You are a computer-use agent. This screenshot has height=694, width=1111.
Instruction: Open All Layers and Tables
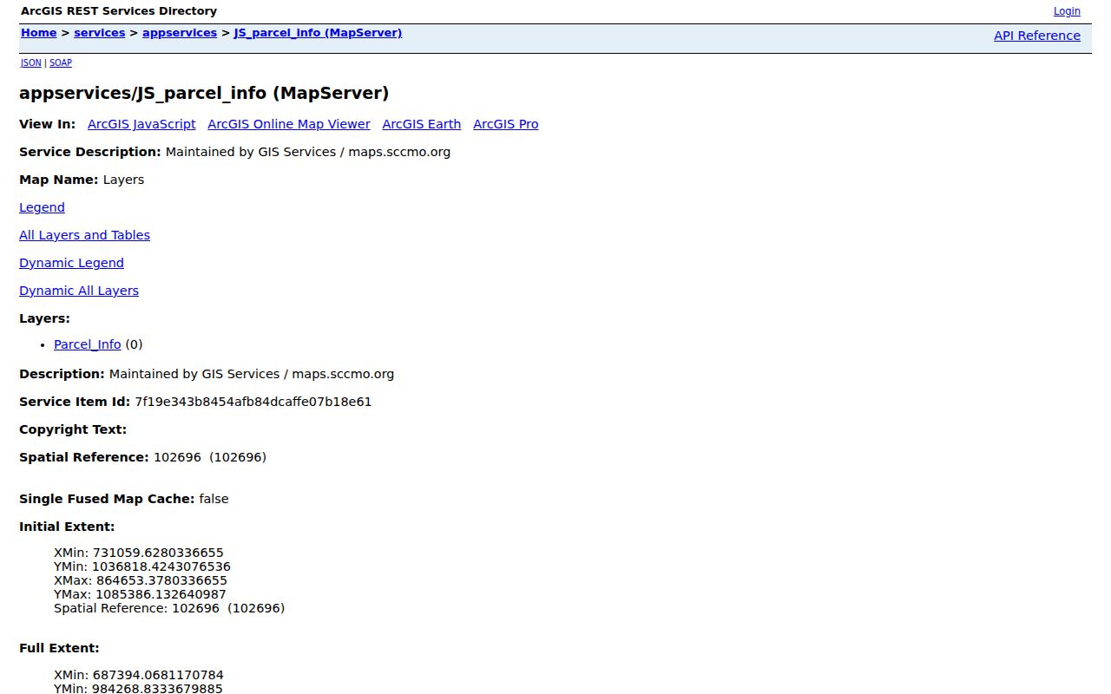pos(84,235)
